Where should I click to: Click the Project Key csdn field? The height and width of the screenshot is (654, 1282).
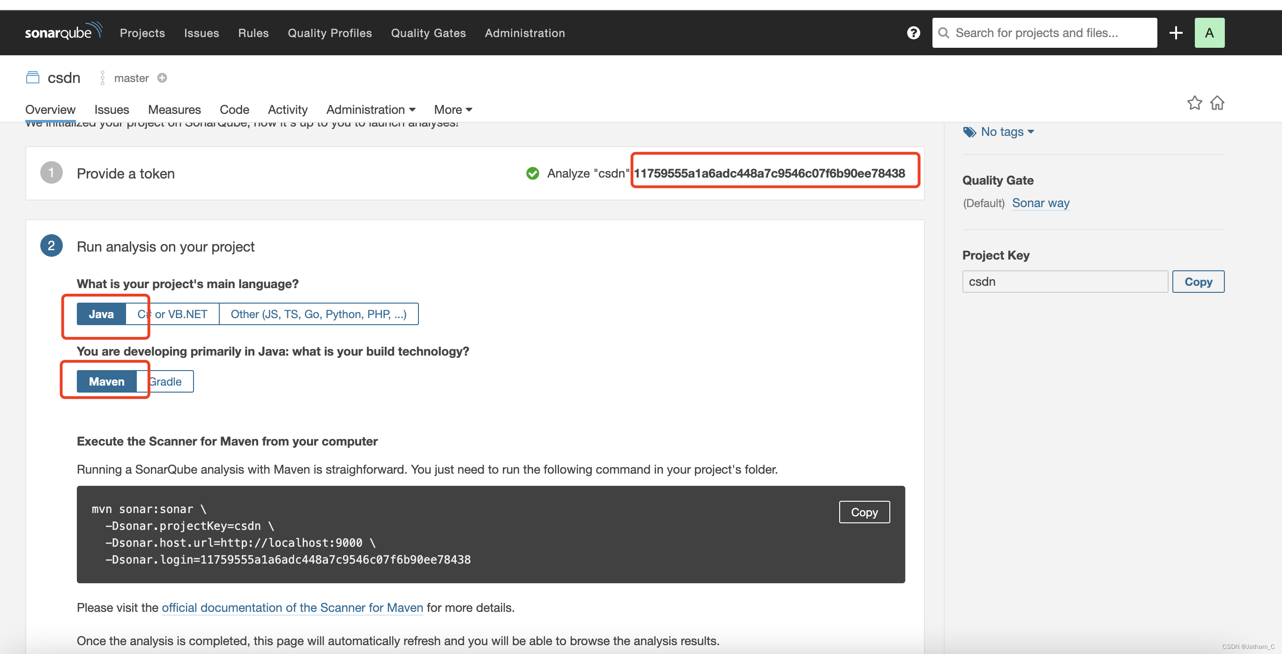click(x=1065, y=282)
